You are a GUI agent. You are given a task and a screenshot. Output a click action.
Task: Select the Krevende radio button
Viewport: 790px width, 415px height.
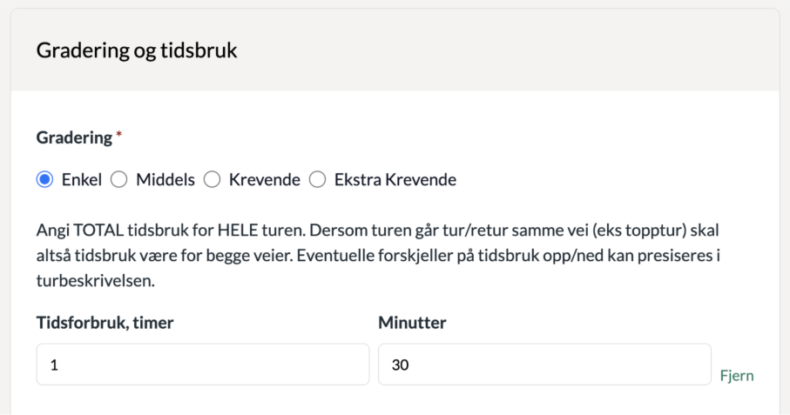pos(212,180)
